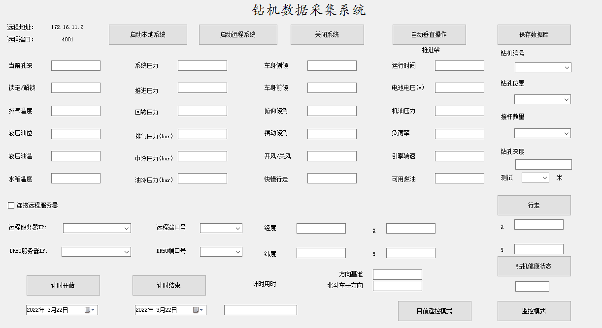Viewport: 602px width, 328px height.
Task: Enable the 连接远程服务器 checkbox
Action: point(11,205)
